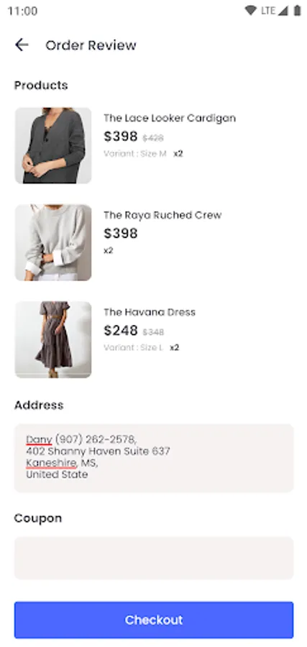Tap the back arrow icon
This screenshot has width=307, height=647.
pos(22,45)
